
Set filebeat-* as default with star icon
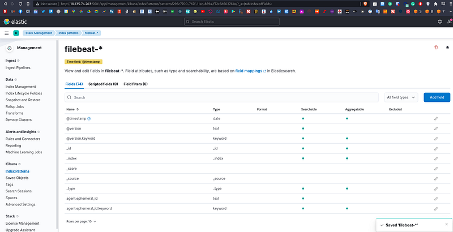[447, 48]
